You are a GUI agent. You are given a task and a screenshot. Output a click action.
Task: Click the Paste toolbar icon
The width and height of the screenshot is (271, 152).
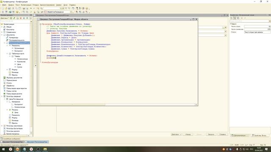19,8
